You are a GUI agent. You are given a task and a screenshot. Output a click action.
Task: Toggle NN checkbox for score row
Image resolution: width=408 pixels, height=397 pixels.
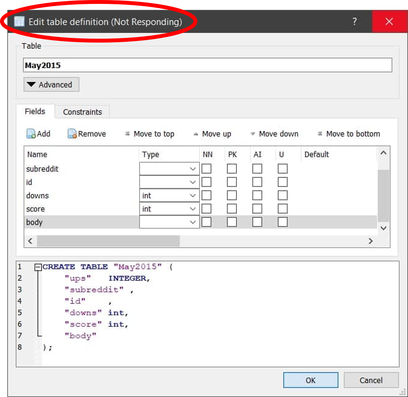coord(206,209)
